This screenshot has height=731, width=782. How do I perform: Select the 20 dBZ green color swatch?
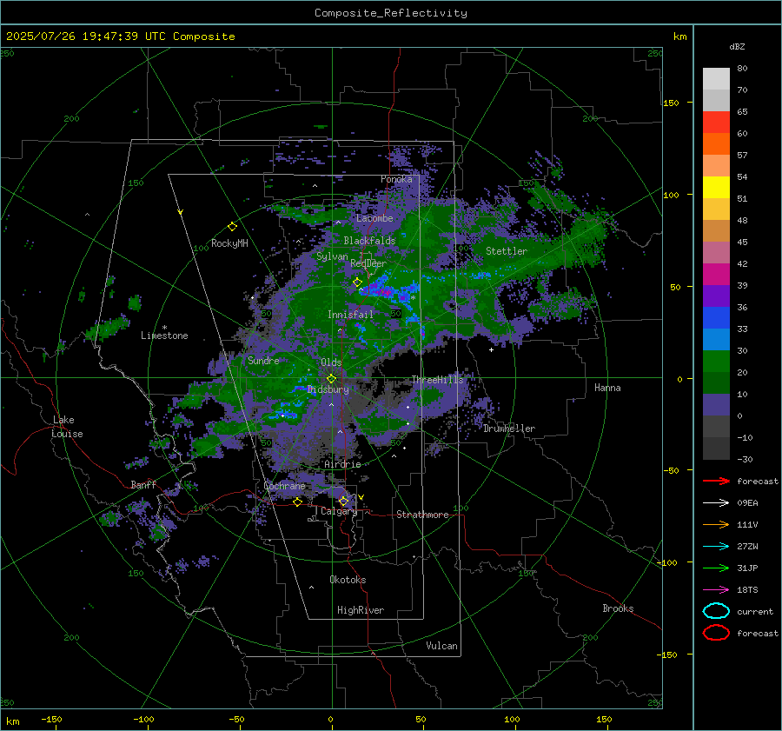click(716, 362)
